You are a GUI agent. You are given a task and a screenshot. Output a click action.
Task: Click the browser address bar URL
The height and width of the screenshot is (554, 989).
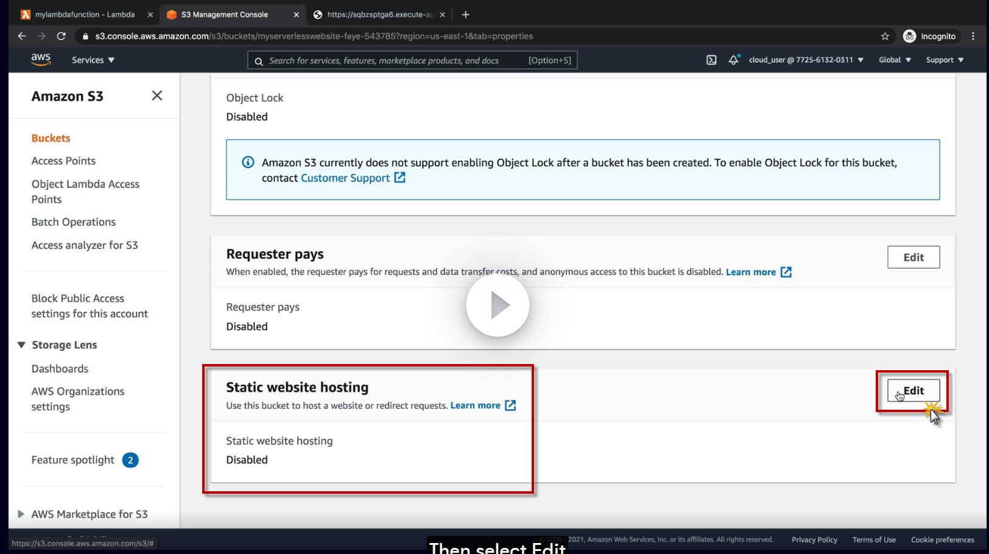(314, 36)
